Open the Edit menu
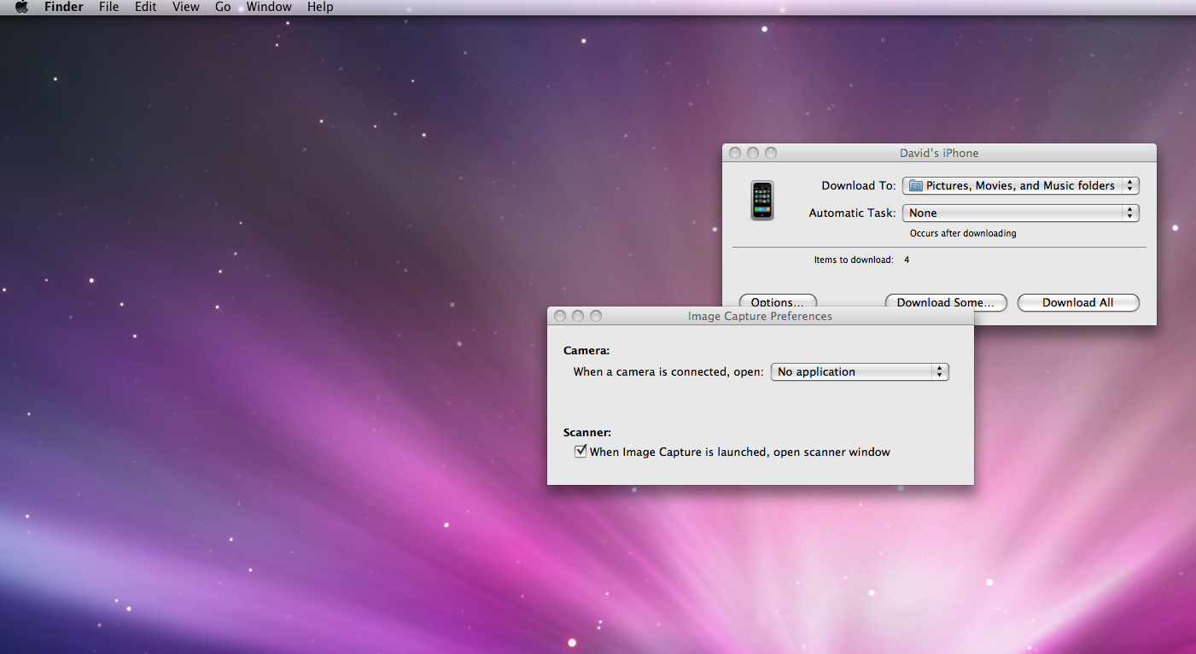 click(145, 7)
